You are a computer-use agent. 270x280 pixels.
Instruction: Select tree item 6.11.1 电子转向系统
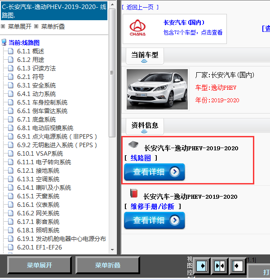point(44,162)
